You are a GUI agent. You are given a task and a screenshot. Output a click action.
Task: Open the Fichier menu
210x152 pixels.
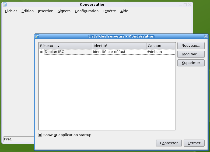pyautogui.click(x=11, y=11)
